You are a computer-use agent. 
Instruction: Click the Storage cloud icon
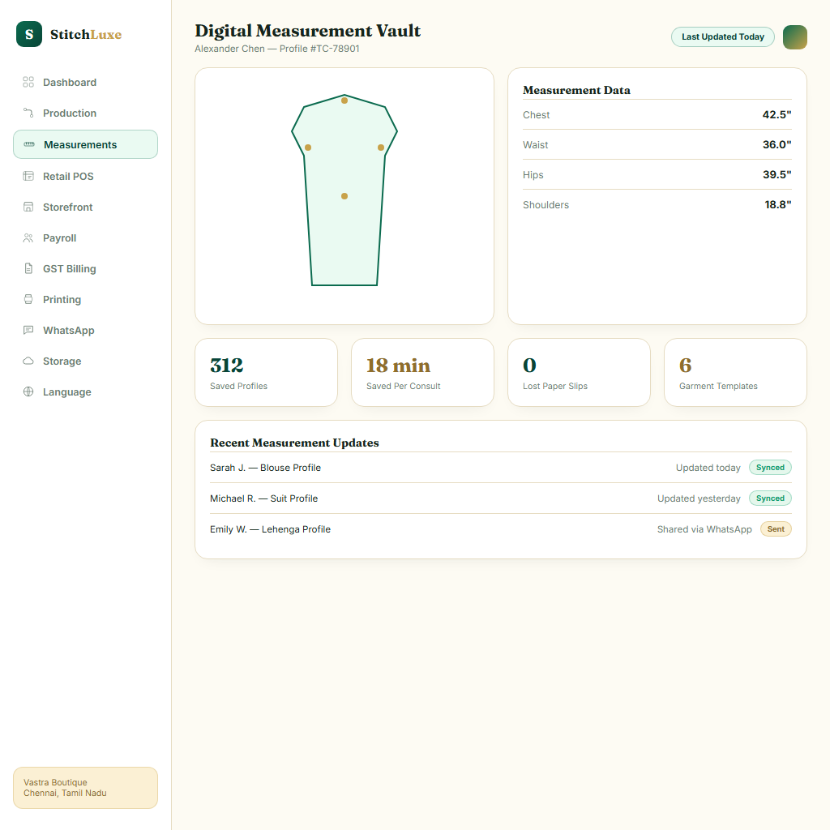28,361
